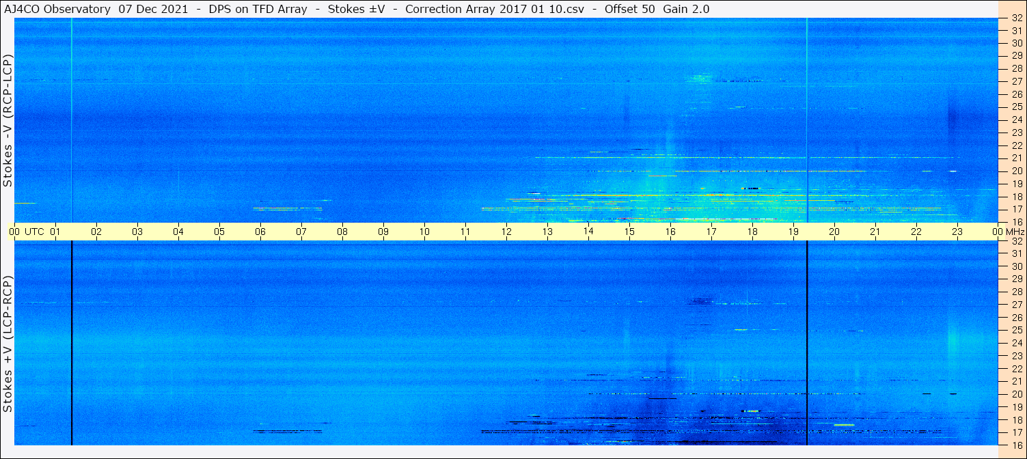Click the 18 hour marker on time axis
Screen dimensions: 1027x459
752,232
